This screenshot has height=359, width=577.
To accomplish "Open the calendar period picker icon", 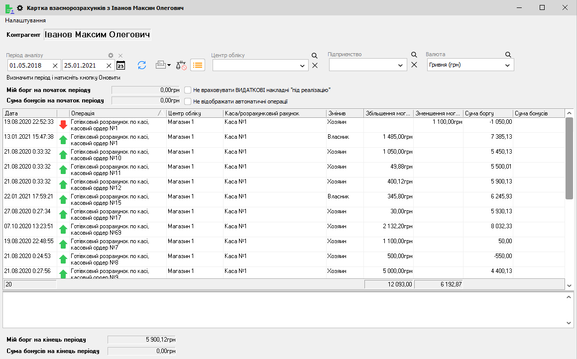I will (120, 65).
